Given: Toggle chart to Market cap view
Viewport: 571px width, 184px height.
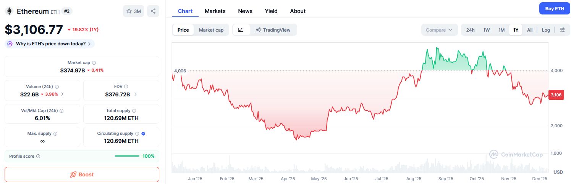Looking at the screenshot, I should click(211, 30).
